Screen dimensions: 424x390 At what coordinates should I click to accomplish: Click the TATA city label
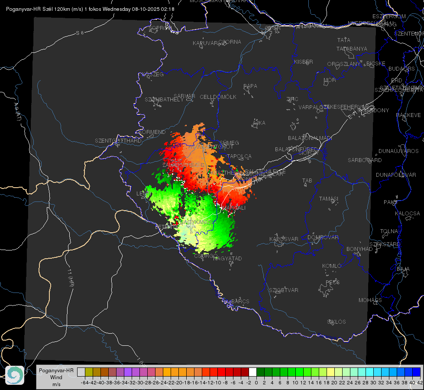pyautogui.click(x=344, y=40)
